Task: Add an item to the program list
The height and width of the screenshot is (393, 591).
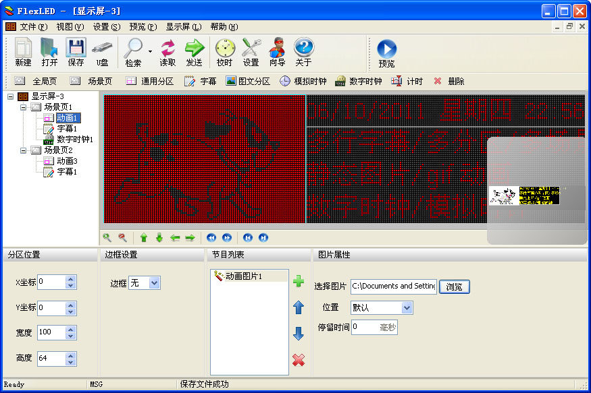Action: (299, 282)
